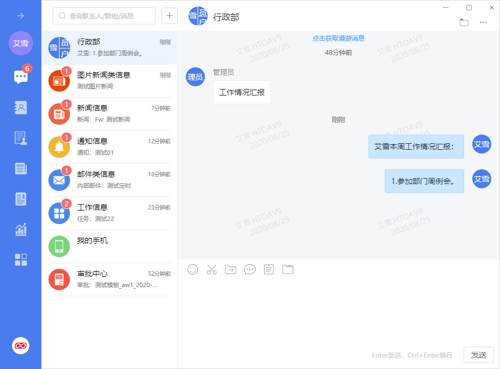The image size is (500, 369).
Task: Click the 发送 send button
Action: (x=478, y=355)
